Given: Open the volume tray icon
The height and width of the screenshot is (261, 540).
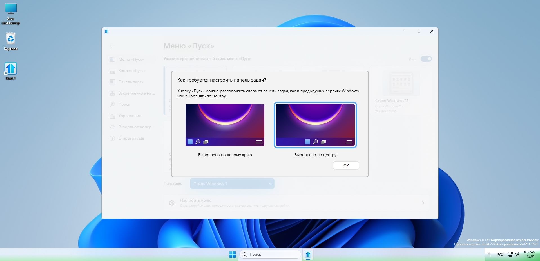Looking at the screenshot, I should tap(517, 254).
